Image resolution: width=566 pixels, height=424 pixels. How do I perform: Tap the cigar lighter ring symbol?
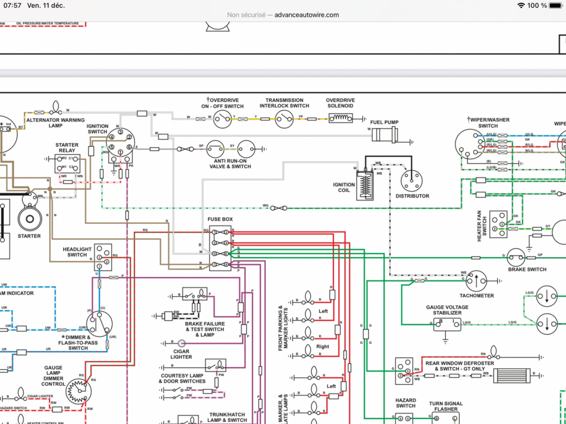(182, 343)
